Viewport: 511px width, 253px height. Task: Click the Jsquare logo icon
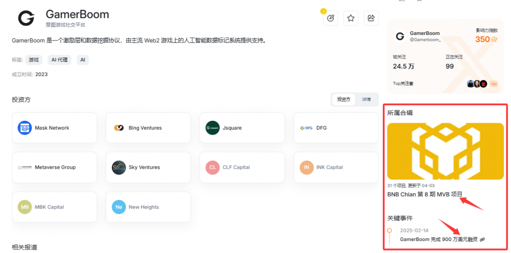point(213,128)
